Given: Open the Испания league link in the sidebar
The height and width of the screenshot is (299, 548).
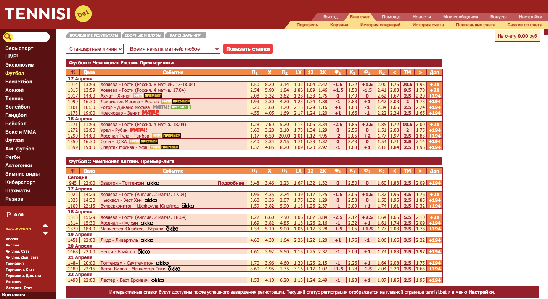Looking at the screenshot, I should point(13,282).
